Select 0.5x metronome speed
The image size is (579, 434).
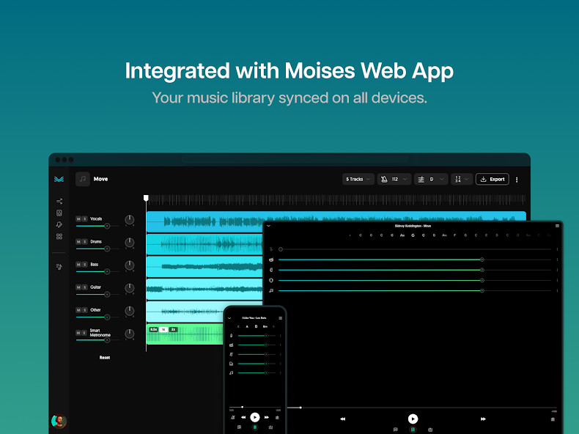click(154, 329)
